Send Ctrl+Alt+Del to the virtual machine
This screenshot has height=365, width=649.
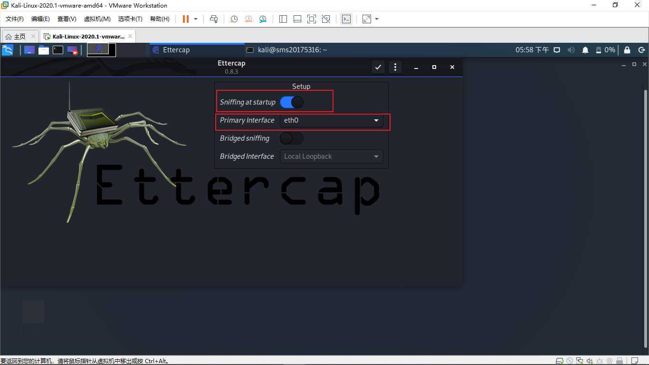(x=214, y=19)
